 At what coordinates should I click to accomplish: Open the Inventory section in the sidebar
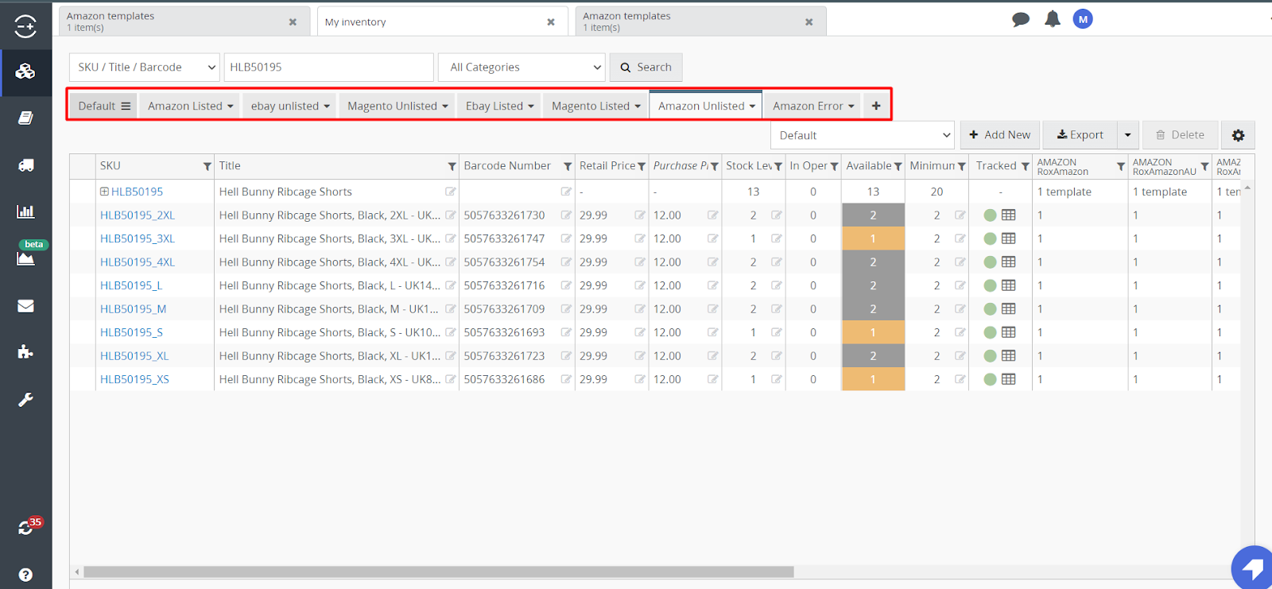pyautogui.click(x=25, y=72)
